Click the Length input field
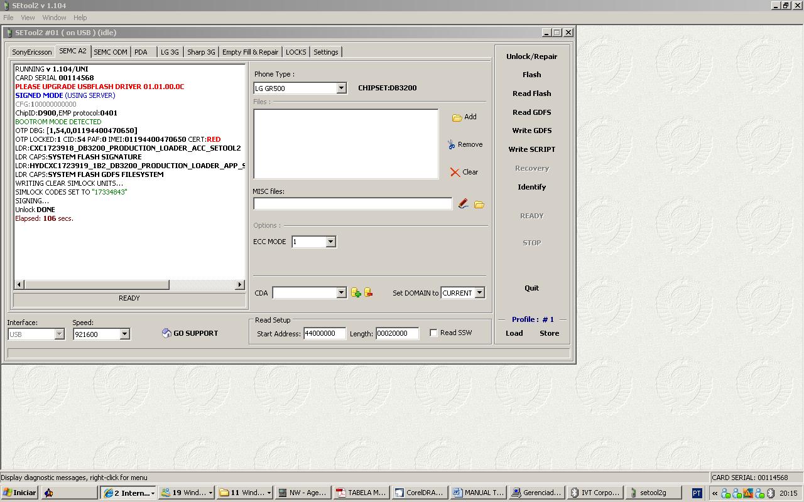This screenshot has height=502, width=804. point(397,333)
